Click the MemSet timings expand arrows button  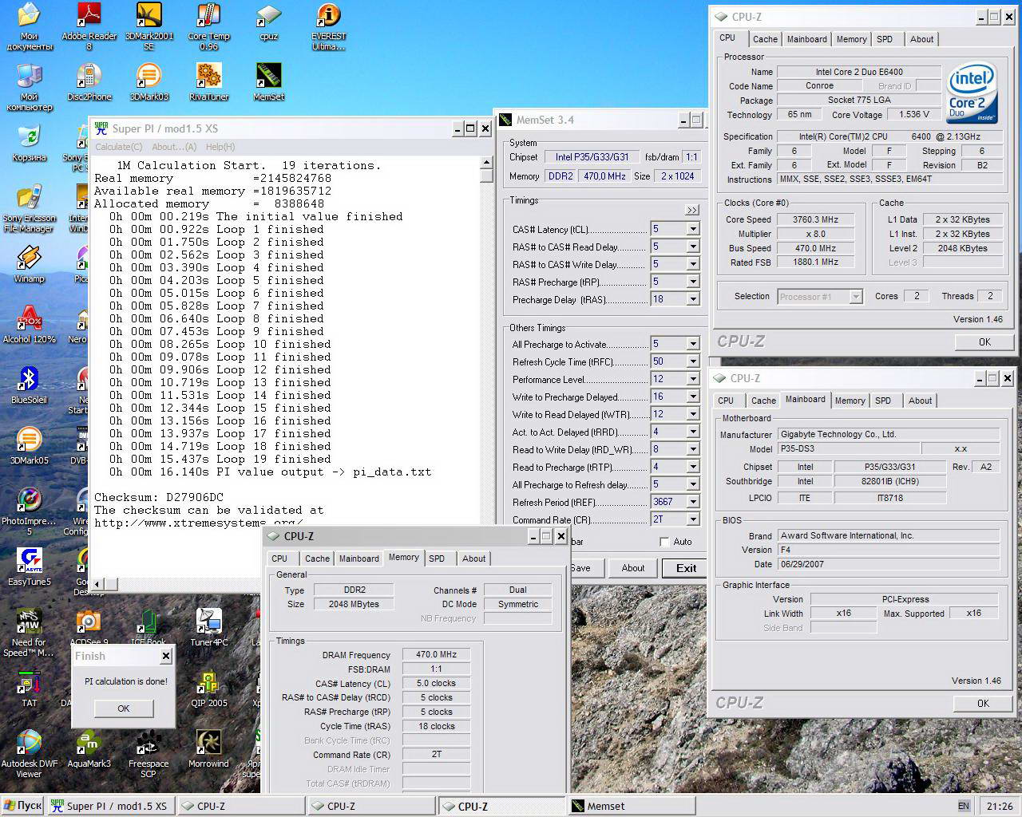(x=692, y=210)
